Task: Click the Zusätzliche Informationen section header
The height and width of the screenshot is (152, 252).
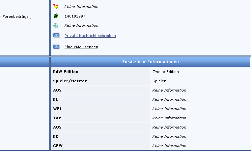Action: [150, 62]
